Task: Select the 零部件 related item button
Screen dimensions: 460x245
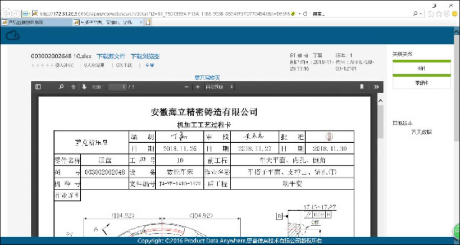Action: pos(422,82)
